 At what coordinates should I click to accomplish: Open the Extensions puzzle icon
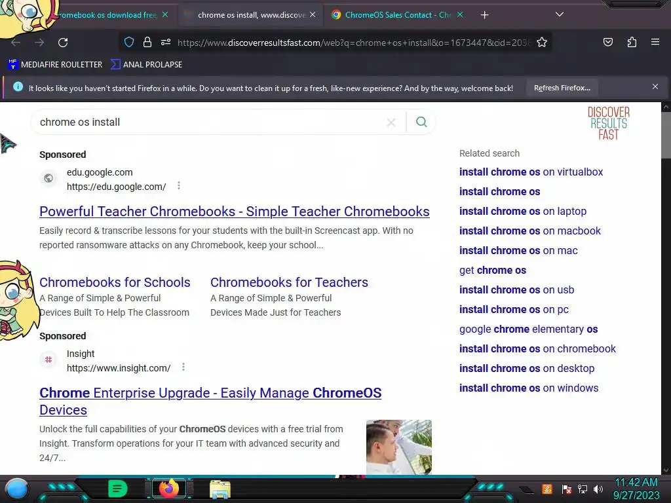[x=632, y=42]
